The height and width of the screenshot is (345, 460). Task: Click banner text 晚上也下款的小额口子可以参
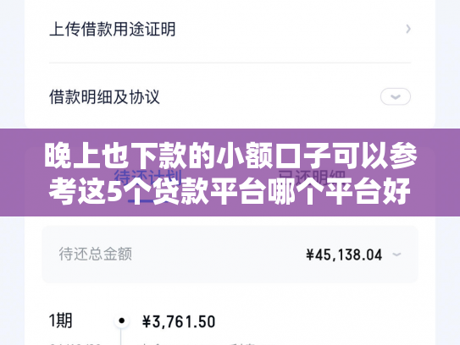point(230,156)
